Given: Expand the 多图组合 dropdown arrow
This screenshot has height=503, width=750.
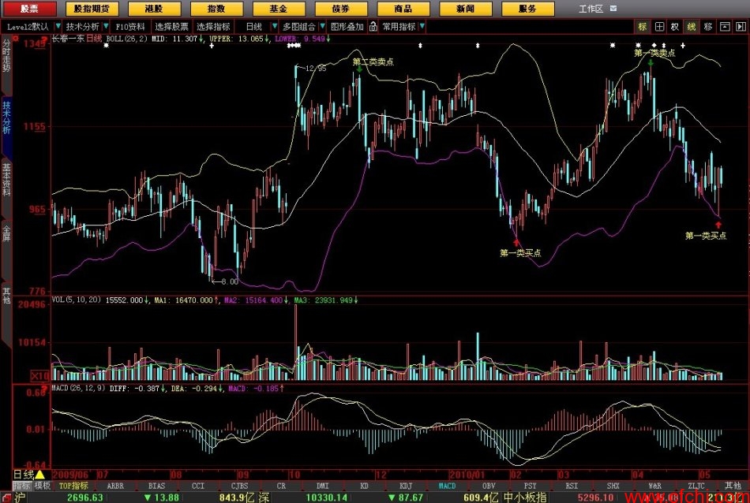Looking at the screenshot, I should [322, 26].
